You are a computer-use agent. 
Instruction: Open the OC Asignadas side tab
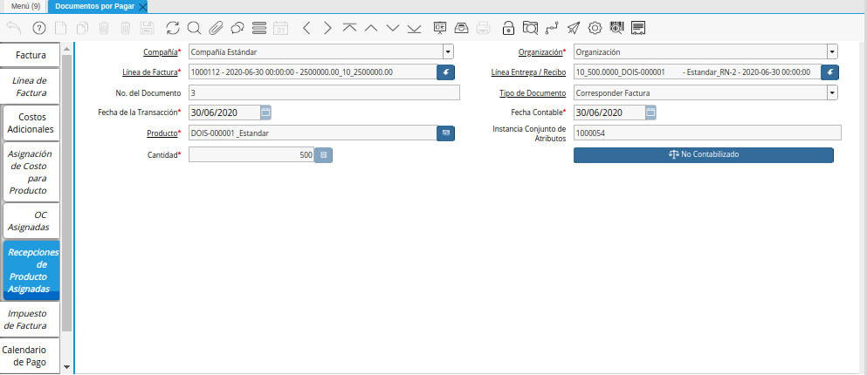coord(31,221)
